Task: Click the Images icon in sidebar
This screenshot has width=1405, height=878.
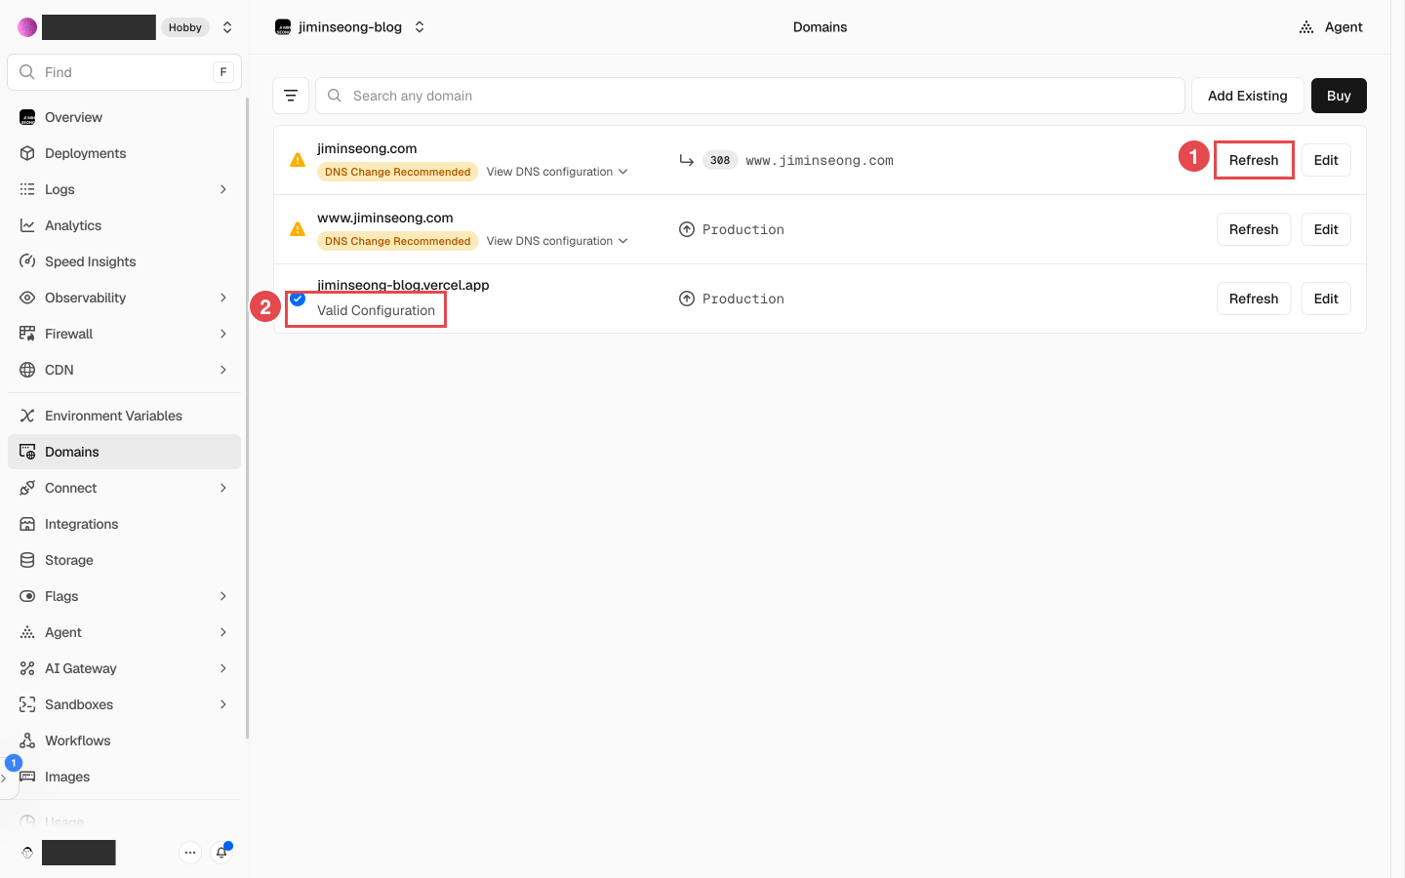Action: (27, 777)
